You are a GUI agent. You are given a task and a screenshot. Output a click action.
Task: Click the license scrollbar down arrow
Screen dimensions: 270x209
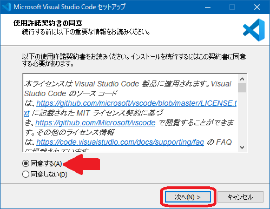click(x=242, y=147)
